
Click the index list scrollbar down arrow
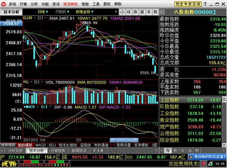coord(224,145)
